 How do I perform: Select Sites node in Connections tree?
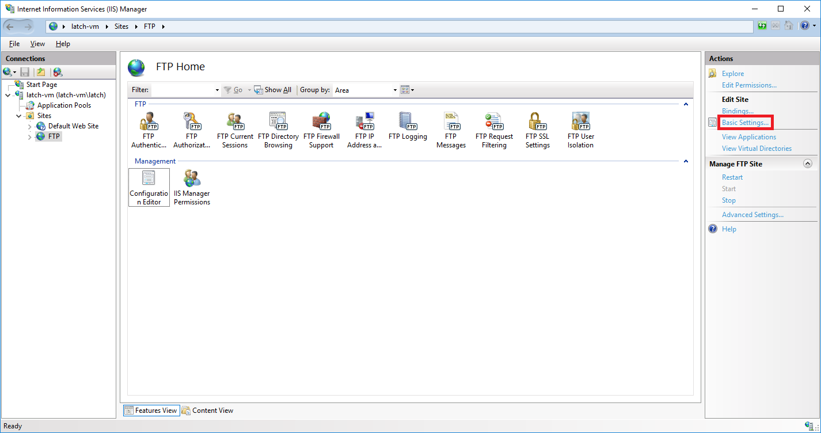tap(44, 116)
